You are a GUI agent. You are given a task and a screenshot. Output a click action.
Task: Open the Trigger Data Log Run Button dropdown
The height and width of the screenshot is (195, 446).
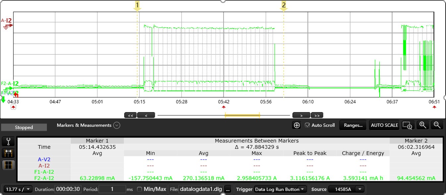click(281, 189)
